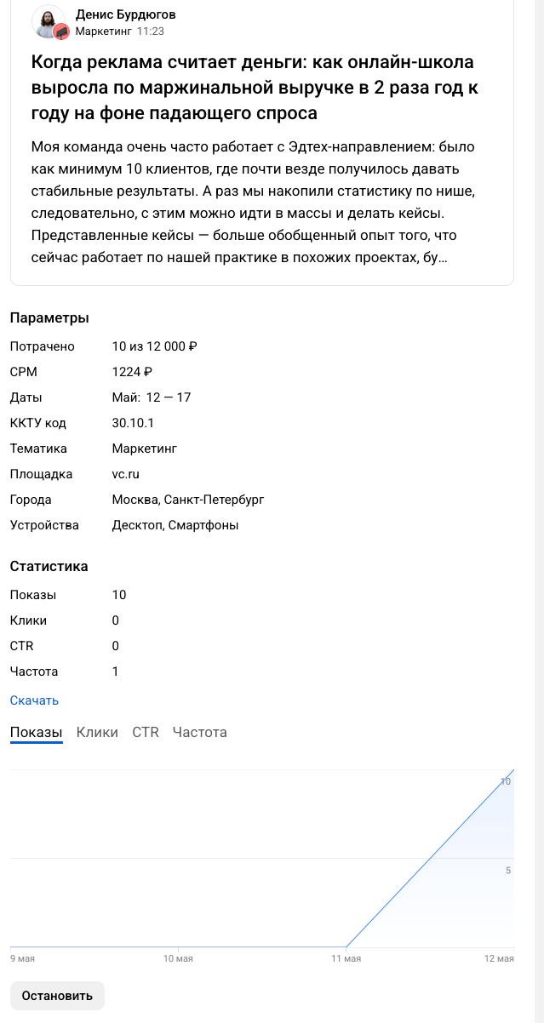Click the 11:23 post timestamp
This screenshot has height=1023, width=544.
pos(151,31)
